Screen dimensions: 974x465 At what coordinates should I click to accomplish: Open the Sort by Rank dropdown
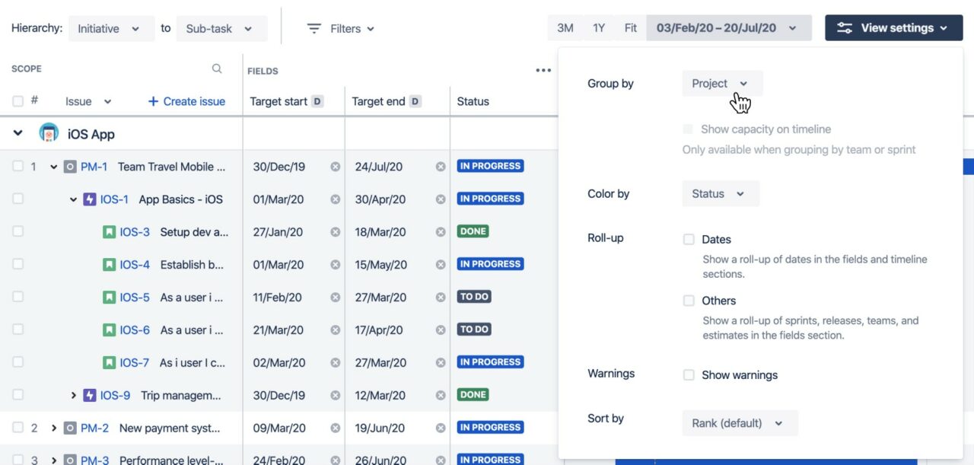click(x=738, y=422)
